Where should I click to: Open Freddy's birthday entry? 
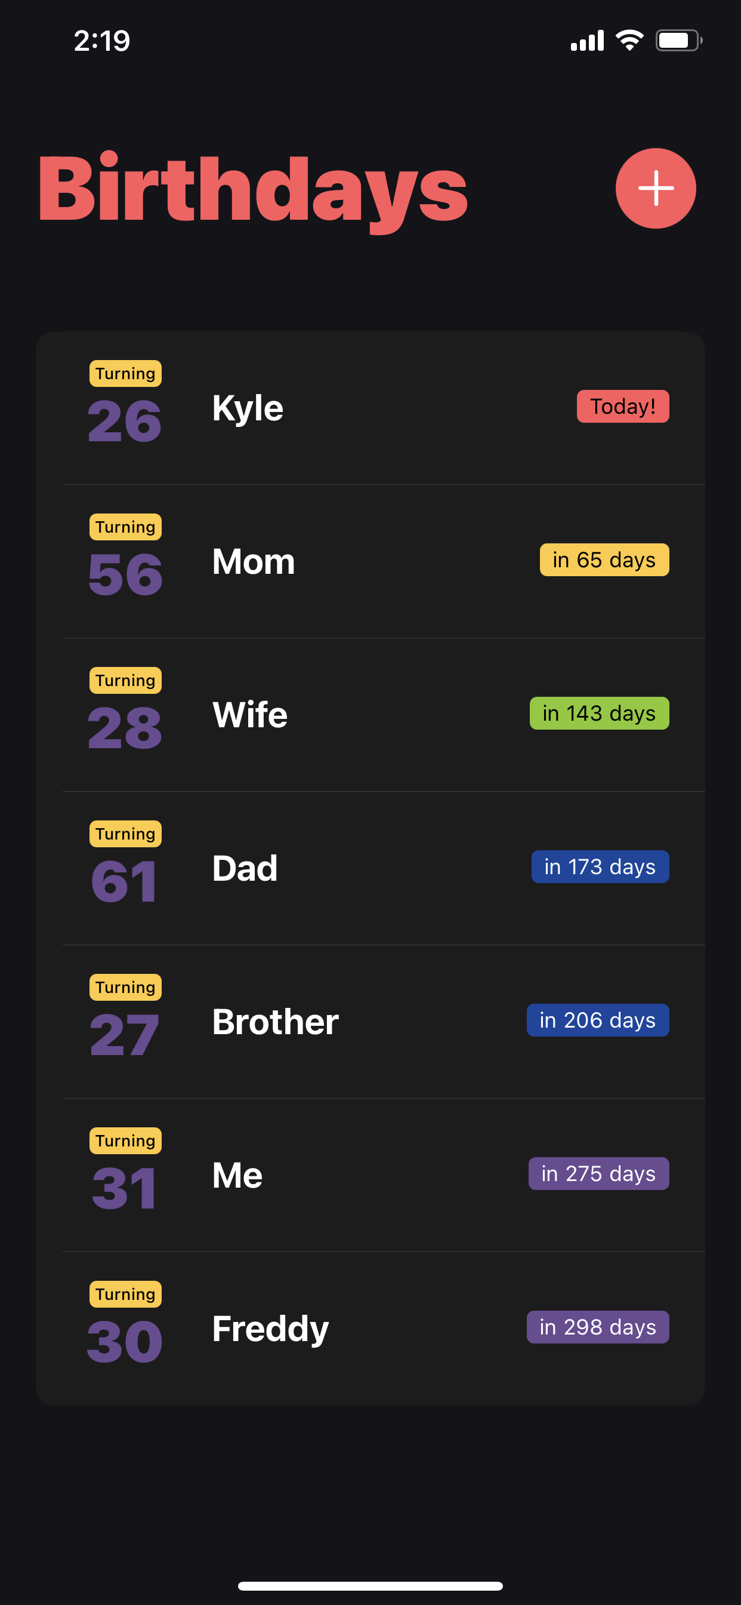tap(370, 1328)
